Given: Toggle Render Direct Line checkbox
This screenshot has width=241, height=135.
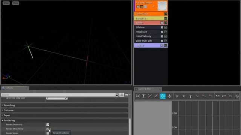Looking at the screenshot, I should point(48,129).
